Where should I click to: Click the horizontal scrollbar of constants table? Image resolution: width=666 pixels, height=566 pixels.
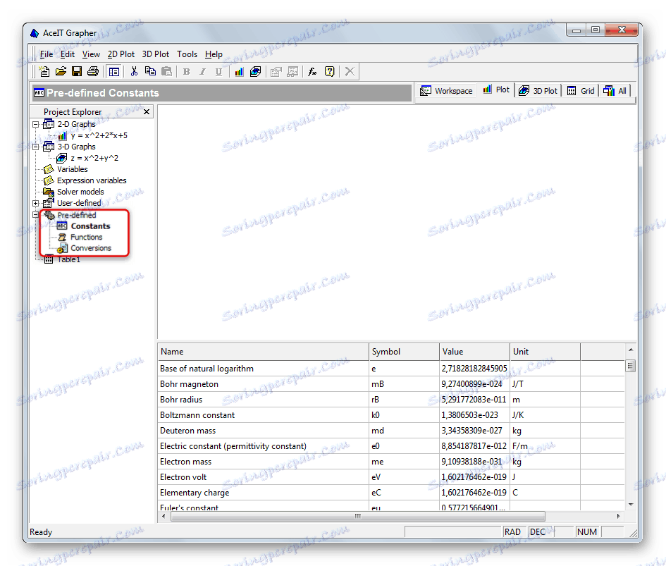pyautogui.click(x=357, y=516)
